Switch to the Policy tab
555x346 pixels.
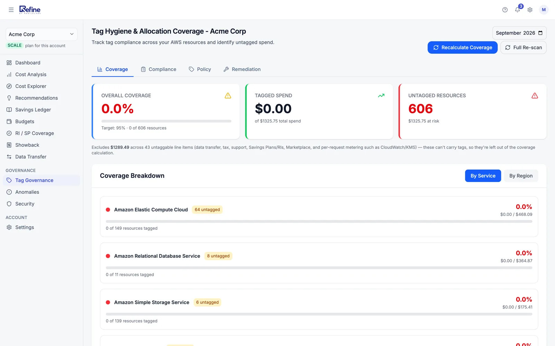[x=200, y=69]
